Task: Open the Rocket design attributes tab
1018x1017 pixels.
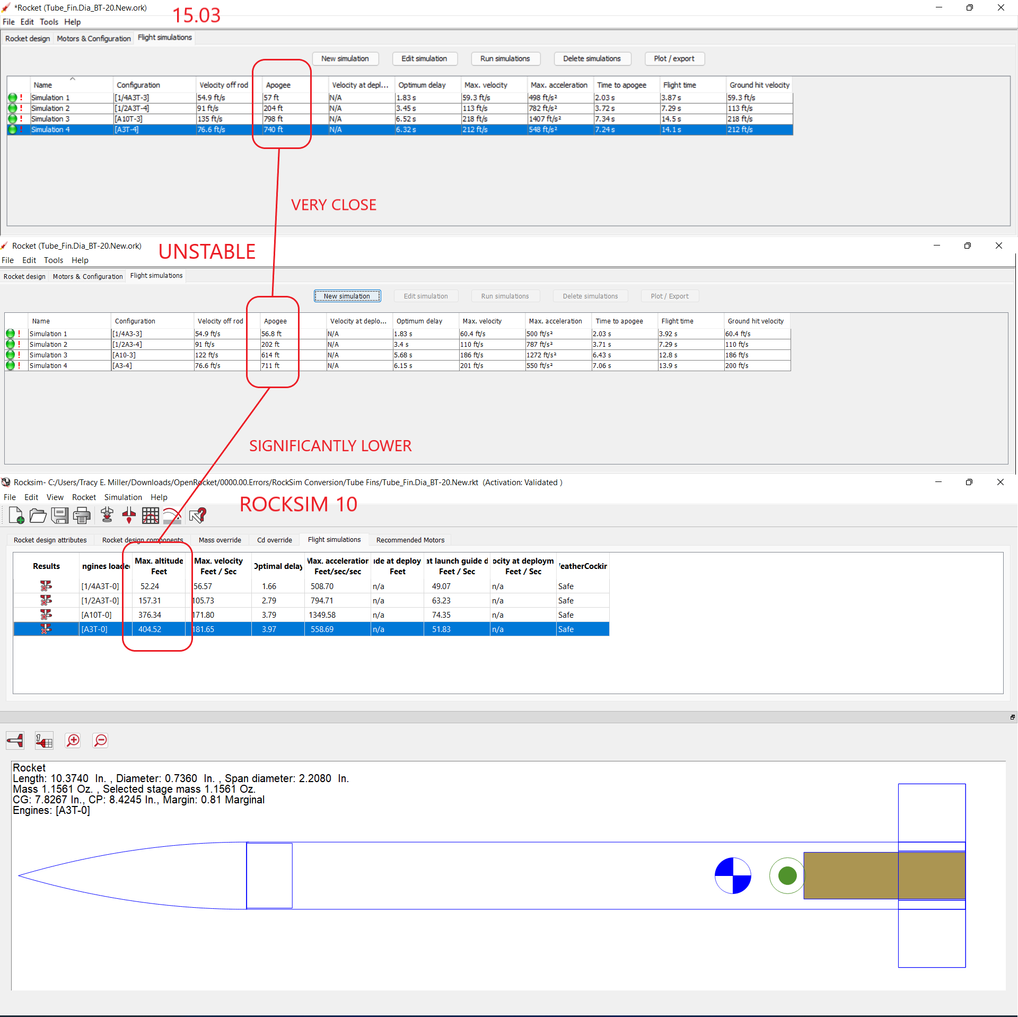Action: click(49, 540)
